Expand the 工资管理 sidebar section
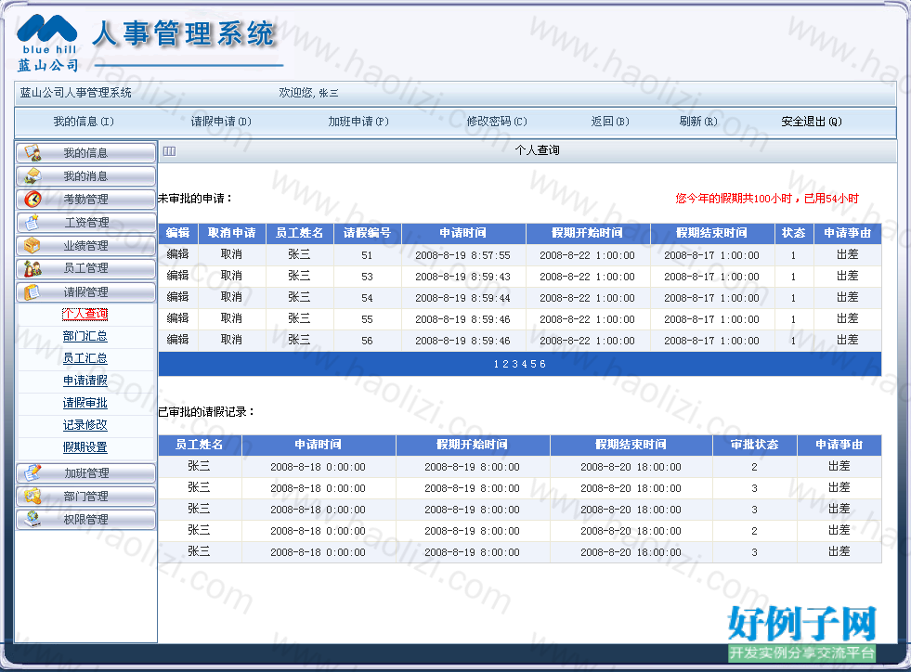The height and width of the screenshot is (672, 911). 86,223
